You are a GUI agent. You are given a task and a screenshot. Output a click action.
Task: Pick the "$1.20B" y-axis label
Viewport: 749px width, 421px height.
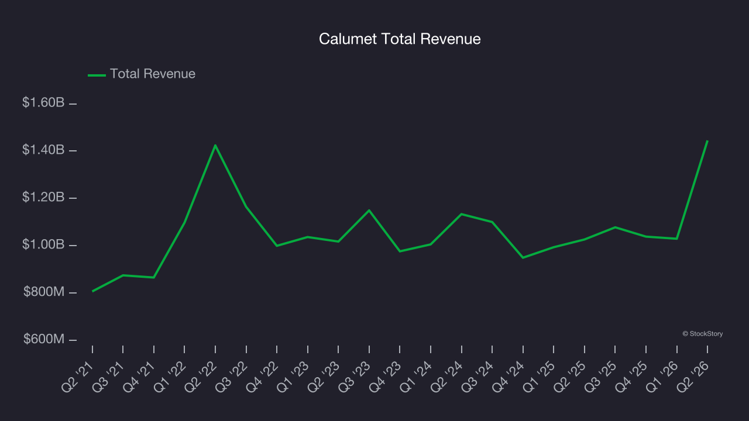point(43,198)
